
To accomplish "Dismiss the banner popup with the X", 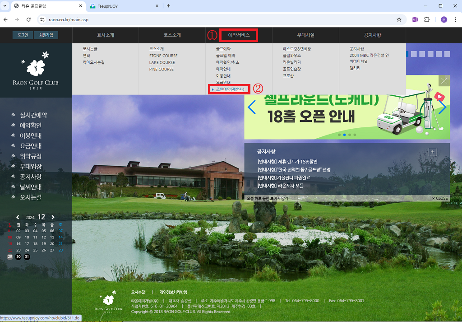I will pos(444,81).
